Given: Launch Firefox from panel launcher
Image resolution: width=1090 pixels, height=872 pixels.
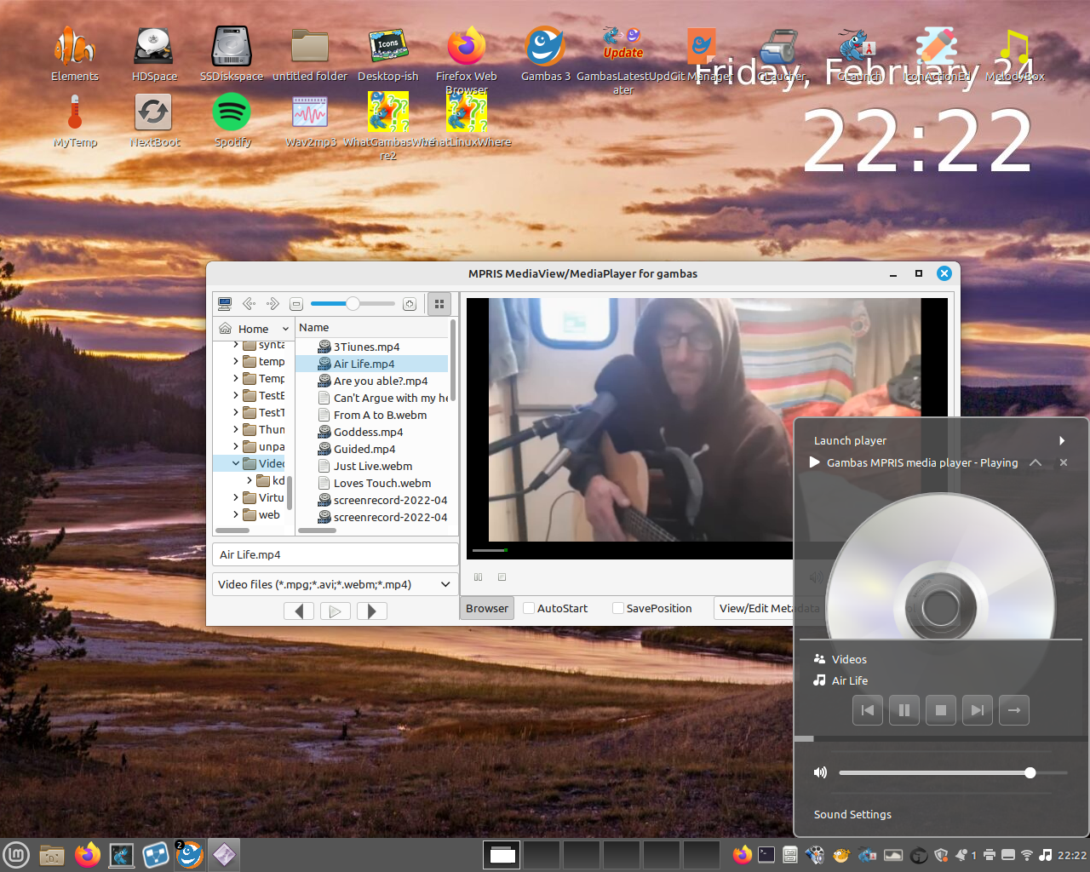Looking at the screenshot, I should tap(87, 855).
